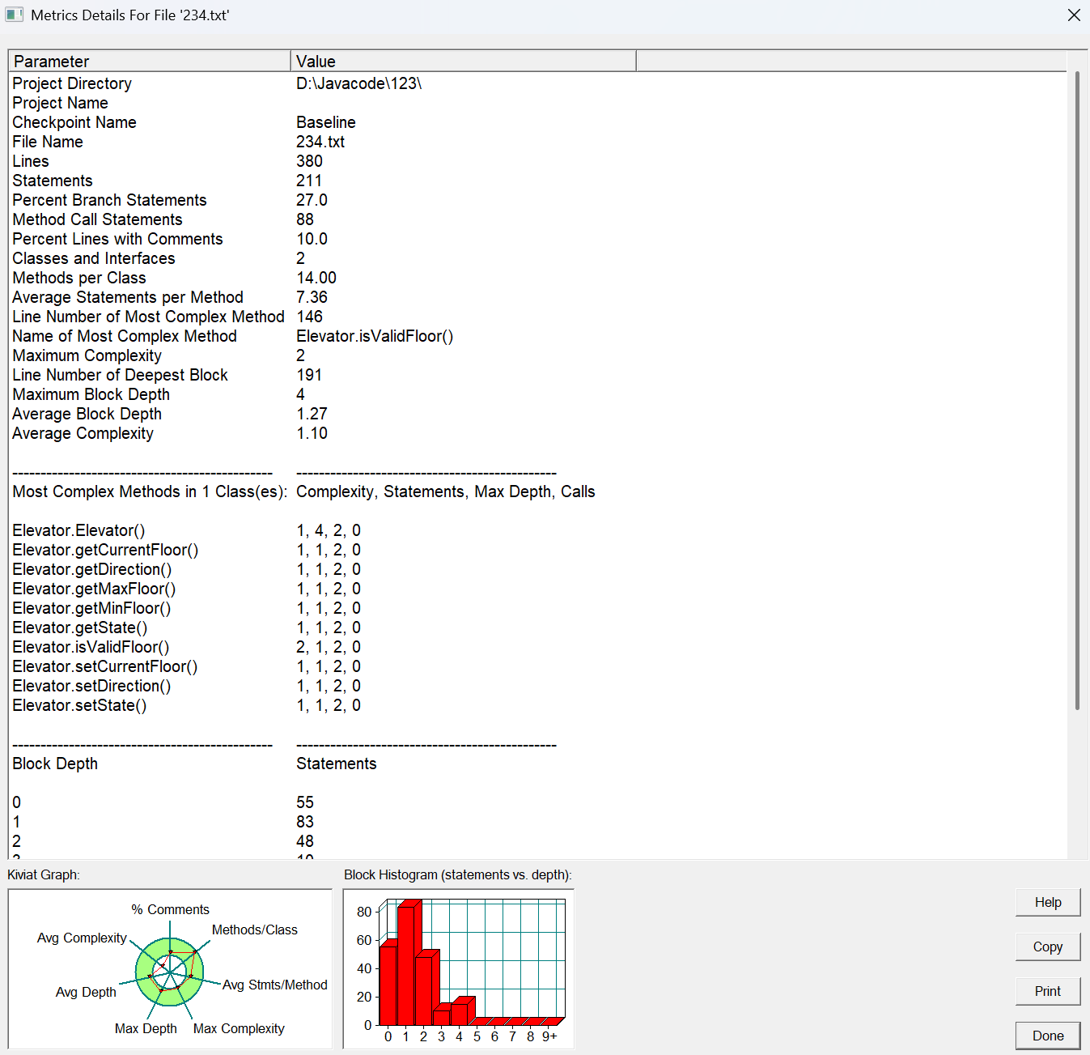
Task: Select block depth statements value 83
Action: click(x=305, y=822)
